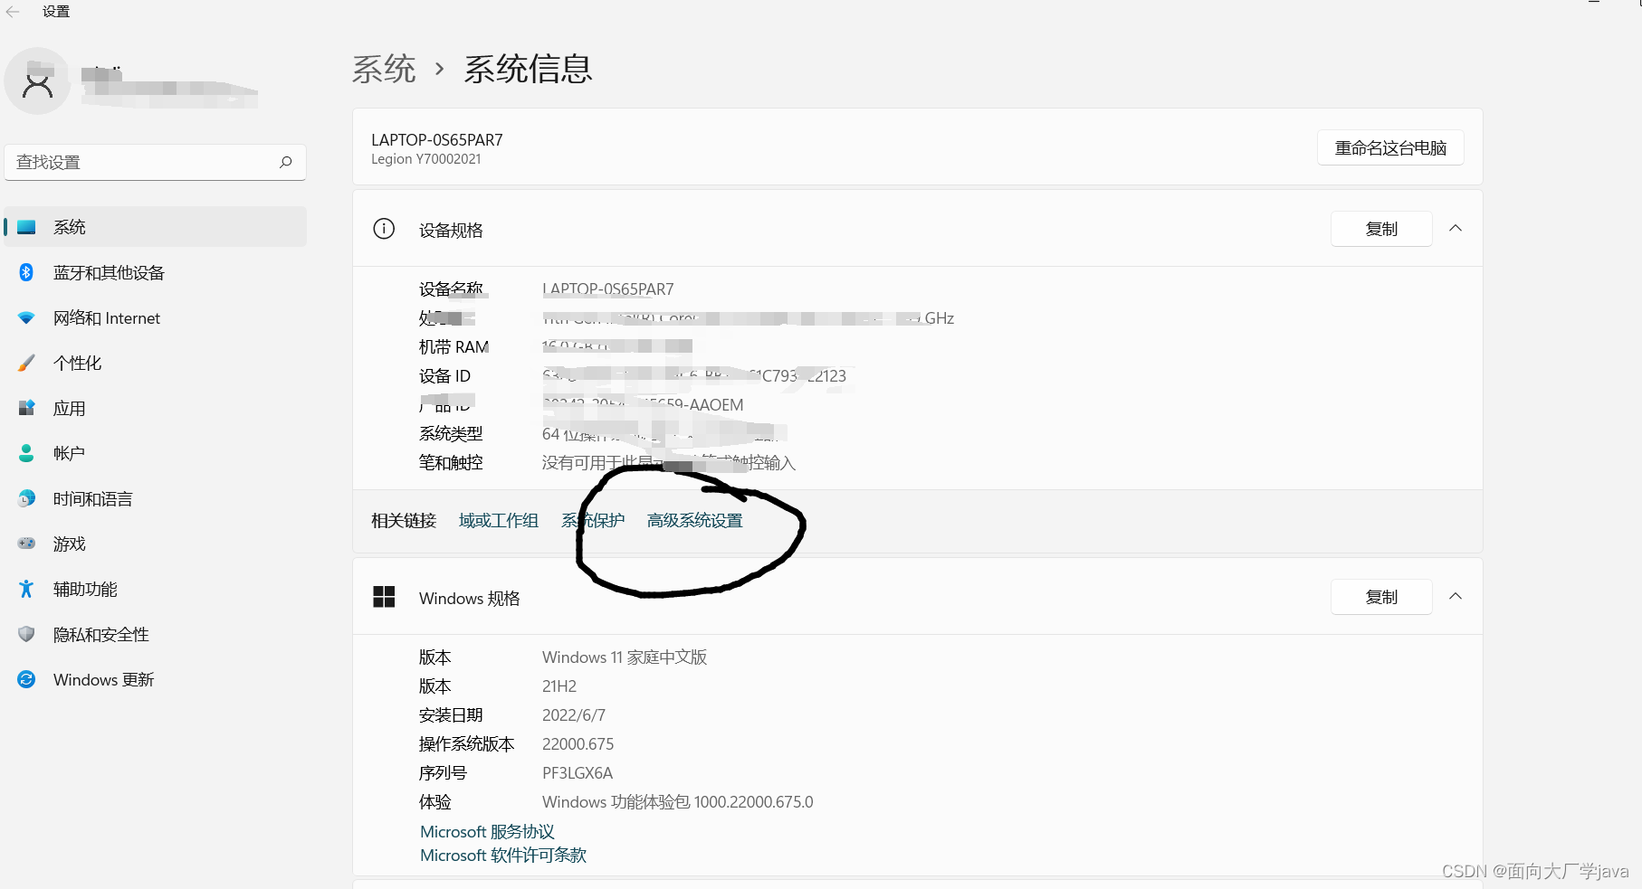Click the 安装日期 label
Viewport: 1642px width, 889px height.
(x=451, y=714)
